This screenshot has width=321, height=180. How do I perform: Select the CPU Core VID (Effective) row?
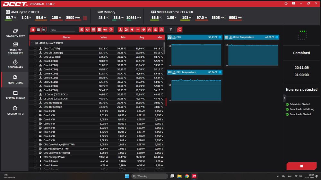point(97,153)
